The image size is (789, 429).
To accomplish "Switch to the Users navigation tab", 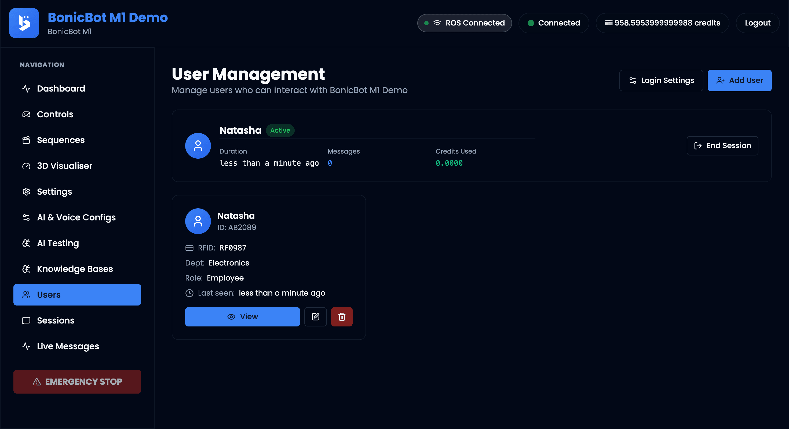I will (77, 295).
